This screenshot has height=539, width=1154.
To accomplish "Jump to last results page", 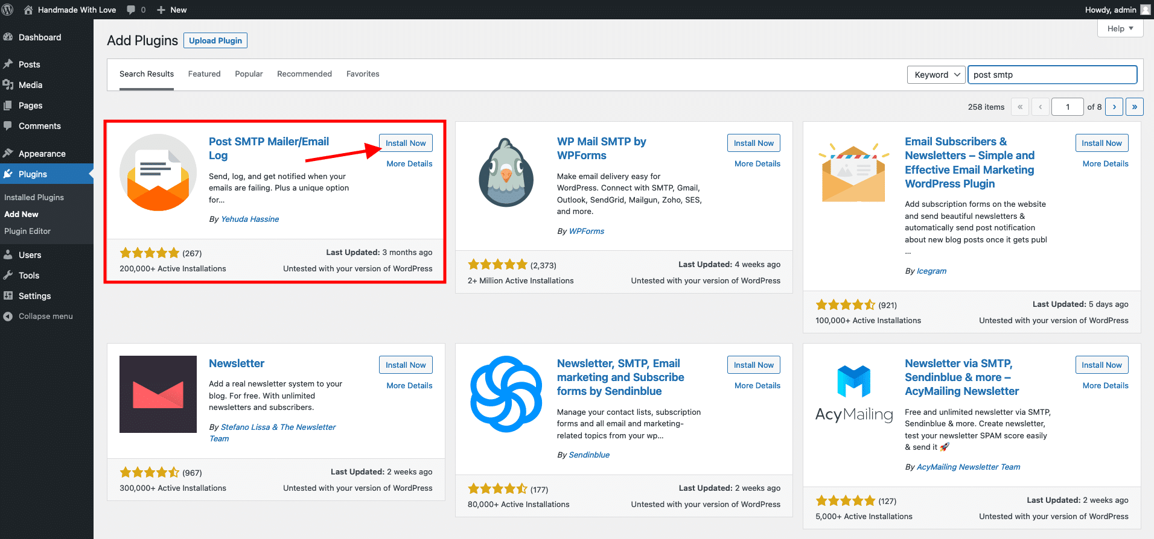I will tap(1135, 107).
